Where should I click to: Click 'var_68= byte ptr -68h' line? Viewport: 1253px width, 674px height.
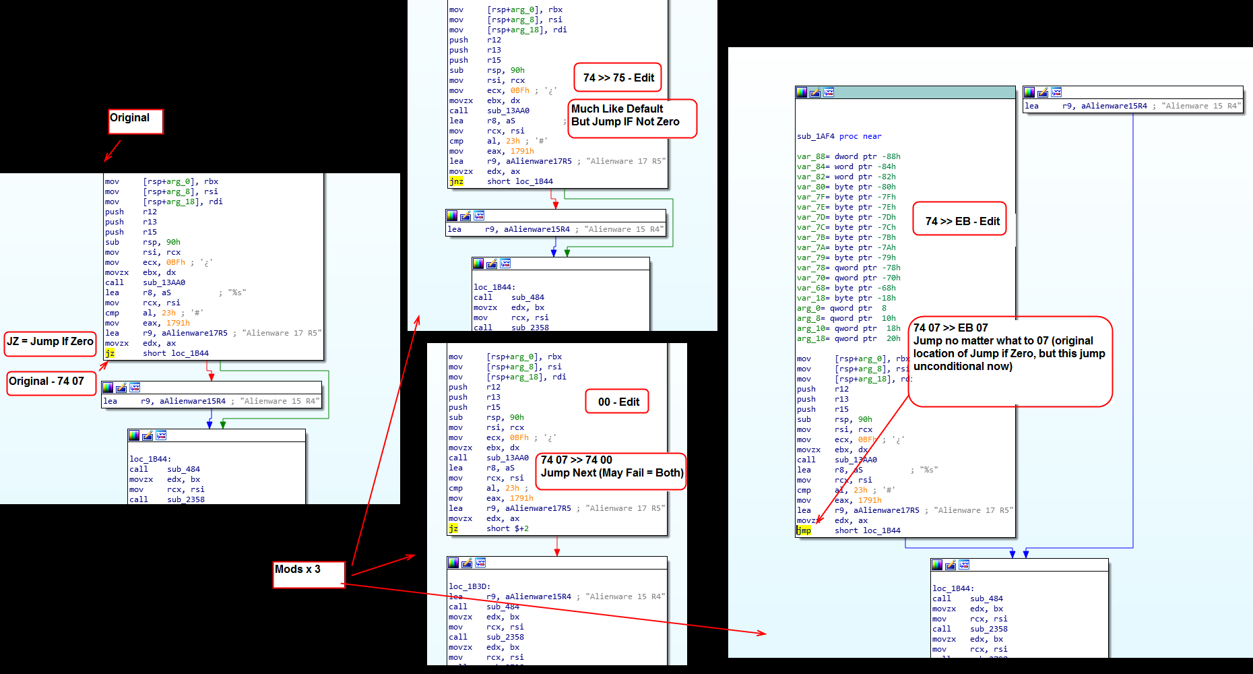[x=846, y=288]
